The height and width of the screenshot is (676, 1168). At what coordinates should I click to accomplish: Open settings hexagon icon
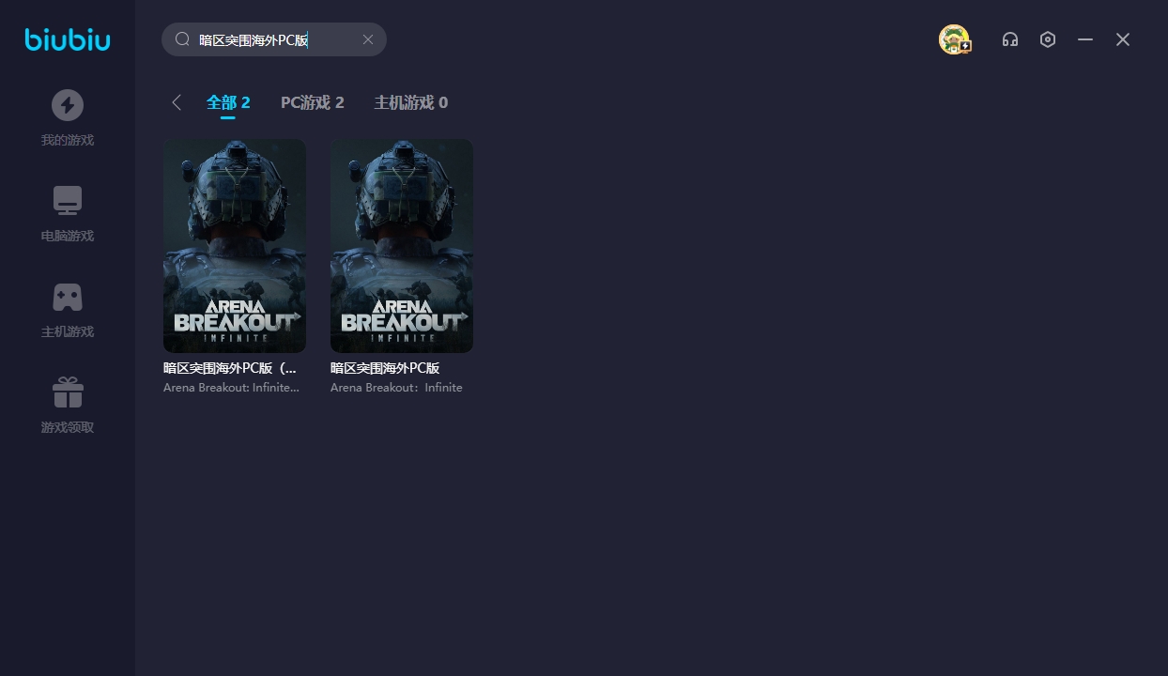coord(1048,39)
